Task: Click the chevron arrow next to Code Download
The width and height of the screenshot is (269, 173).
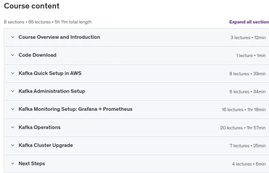Action: point(13,55)
